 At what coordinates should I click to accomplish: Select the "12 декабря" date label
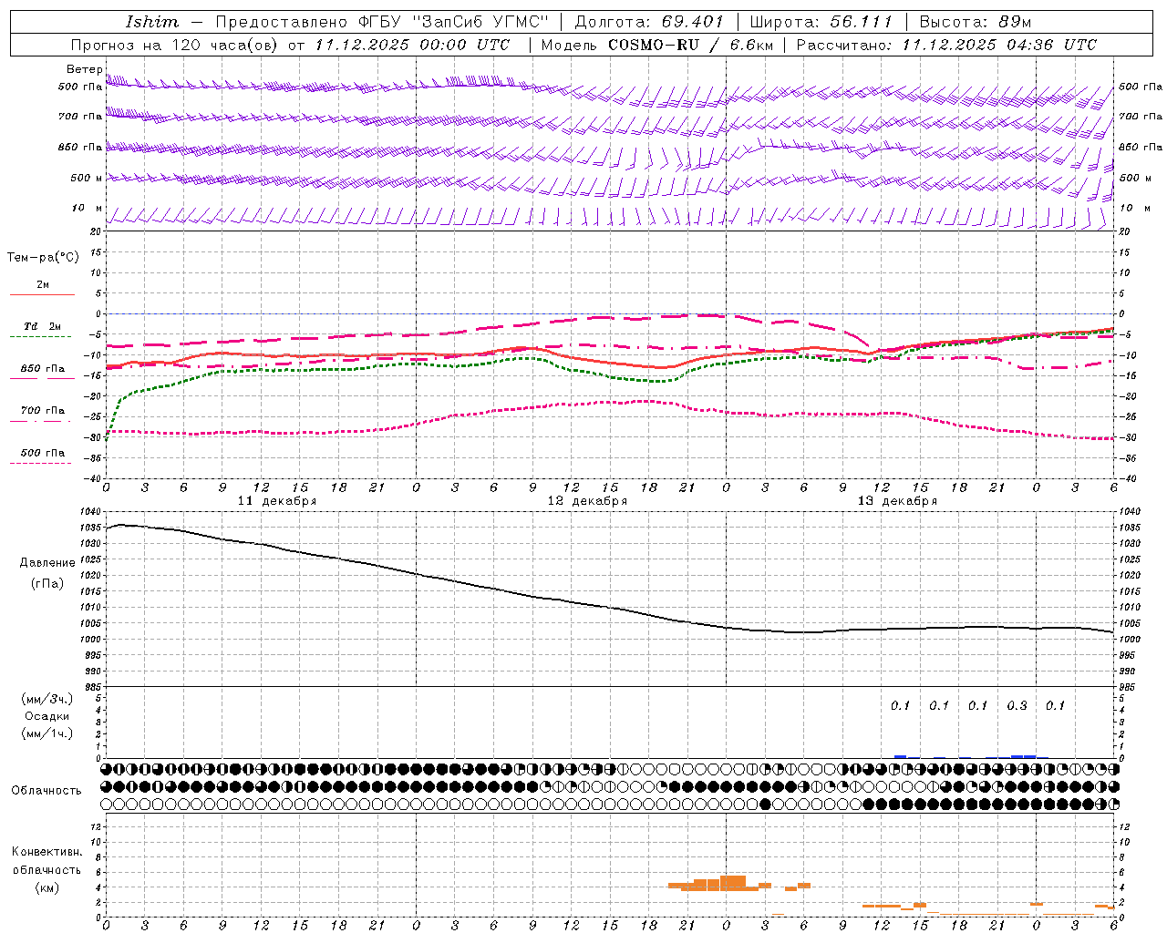(587, 501)
